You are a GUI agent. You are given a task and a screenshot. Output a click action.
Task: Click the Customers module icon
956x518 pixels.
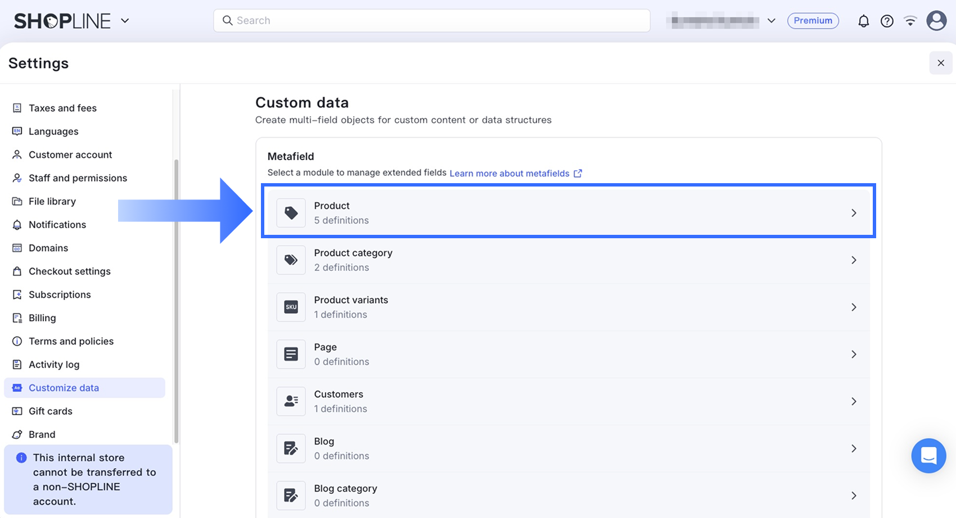(291, 401)
